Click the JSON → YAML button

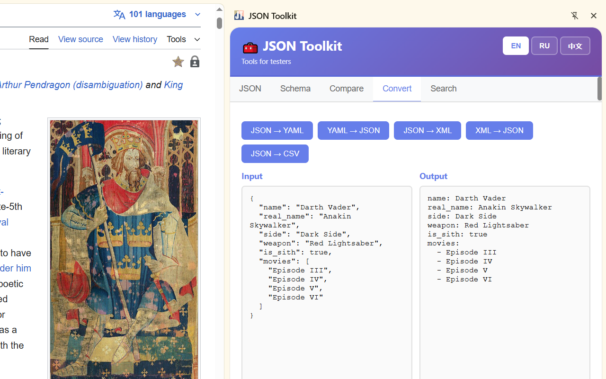click(x=277, y=131)
